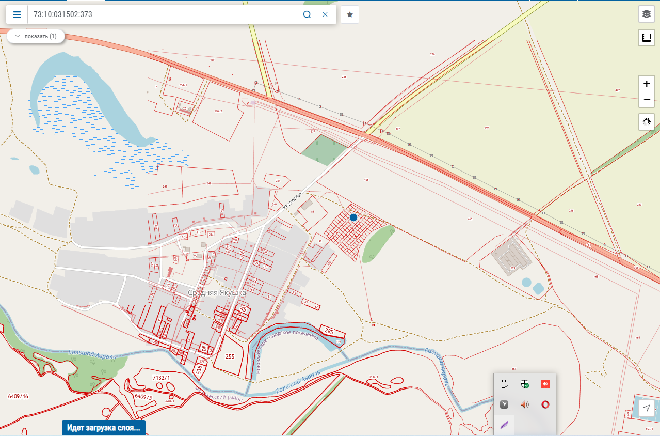Click the cadastral number search input field

[165, 14]
